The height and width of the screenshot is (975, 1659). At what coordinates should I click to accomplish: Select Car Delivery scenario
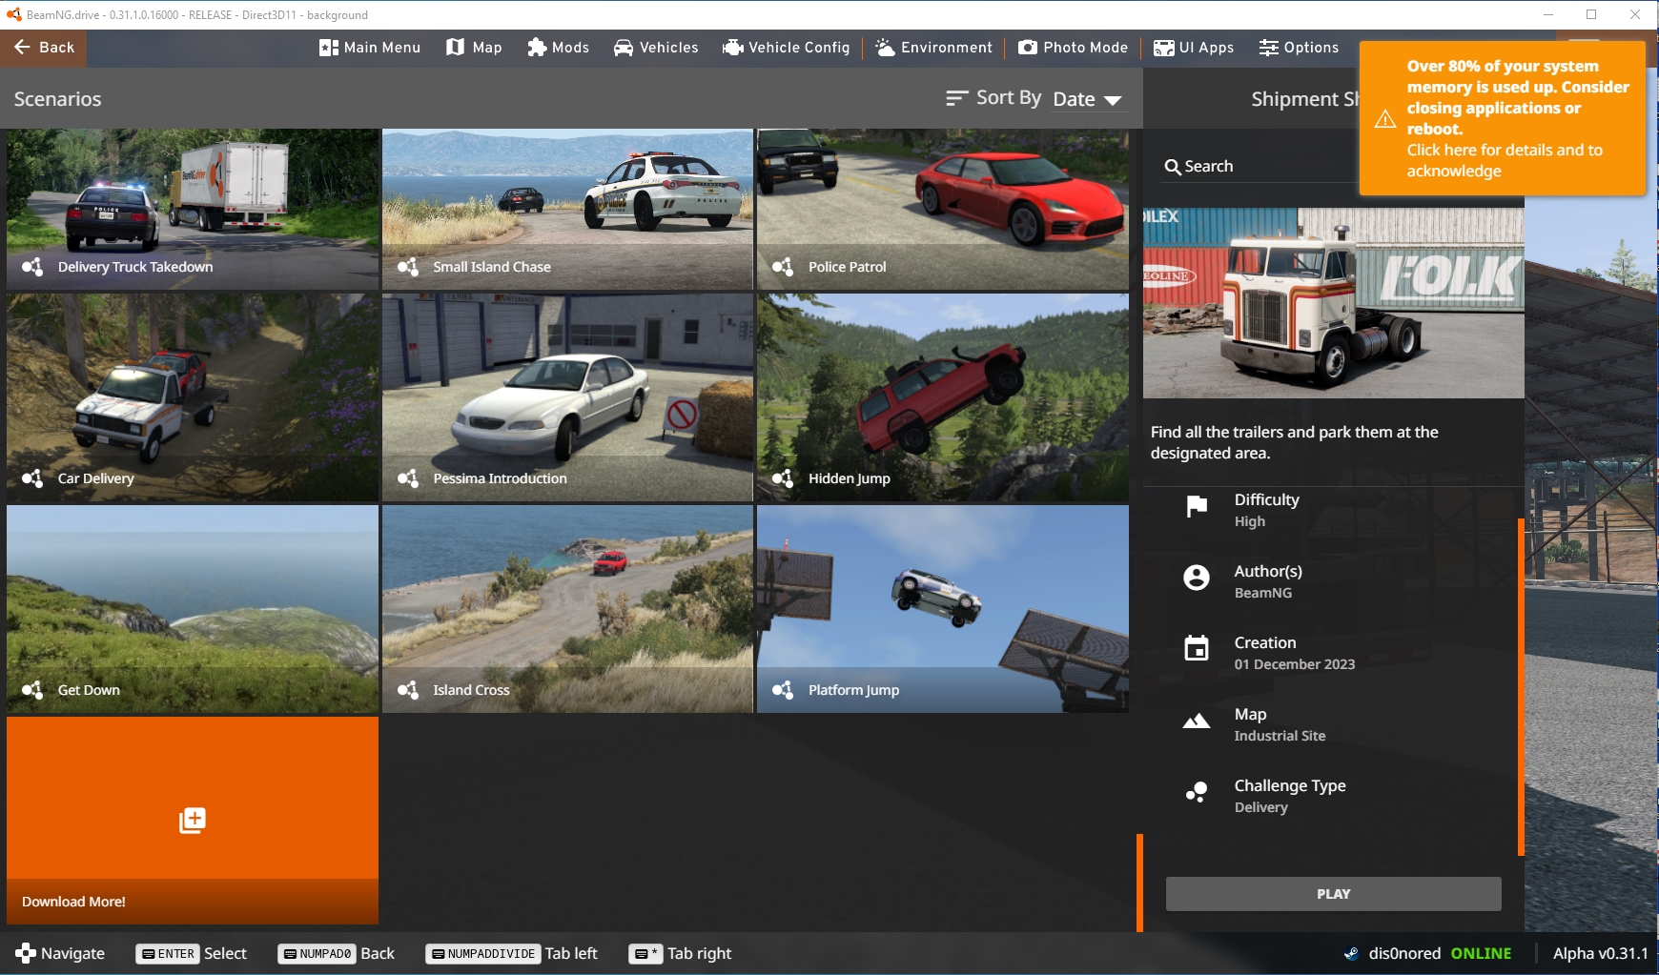[x=193, y=397]
